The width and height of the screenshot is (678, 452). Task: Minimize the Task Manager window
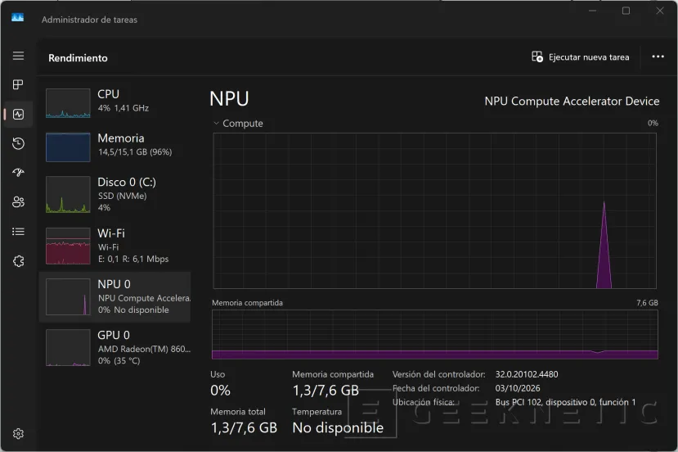[592, 11]
